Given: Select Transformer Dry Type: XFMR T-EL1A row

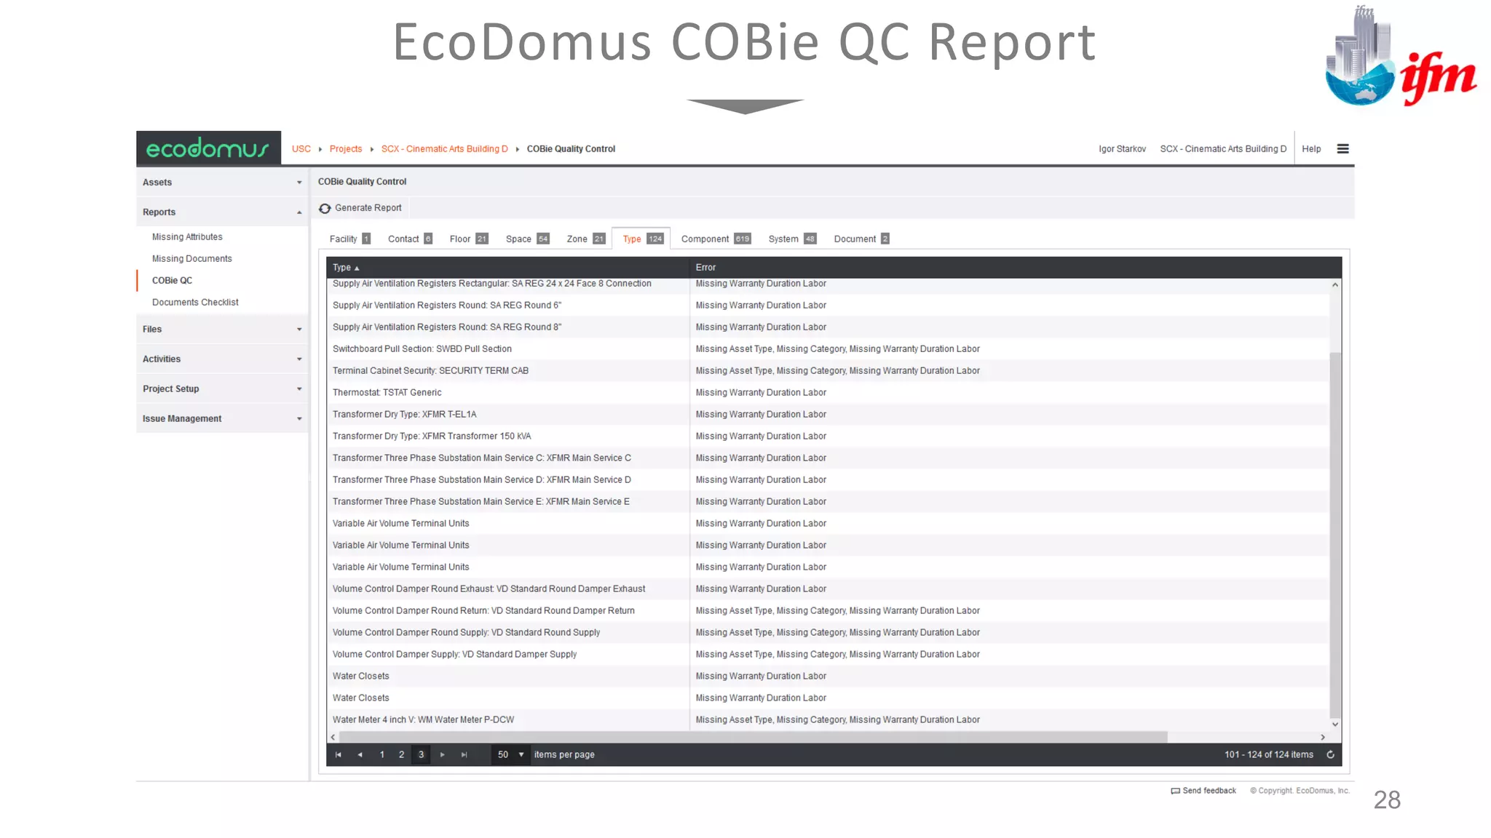Looking at the screenshot, I should (828, 415).
